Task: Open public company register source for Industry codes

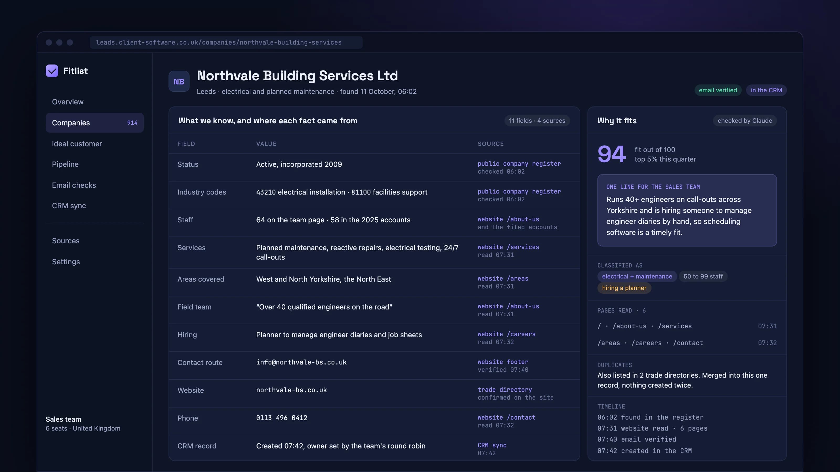Action: pos(519,191)
